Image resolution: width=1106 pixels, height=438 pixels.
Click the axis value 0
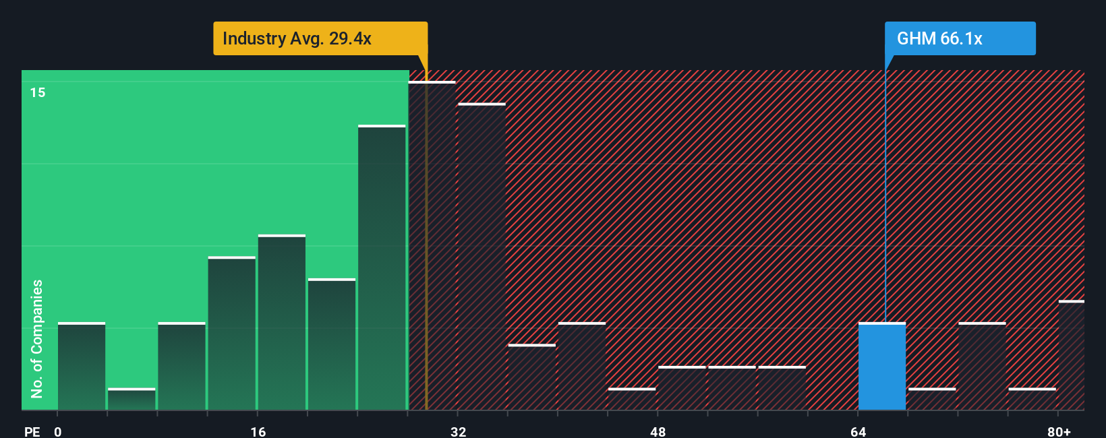tap(58, 431)
